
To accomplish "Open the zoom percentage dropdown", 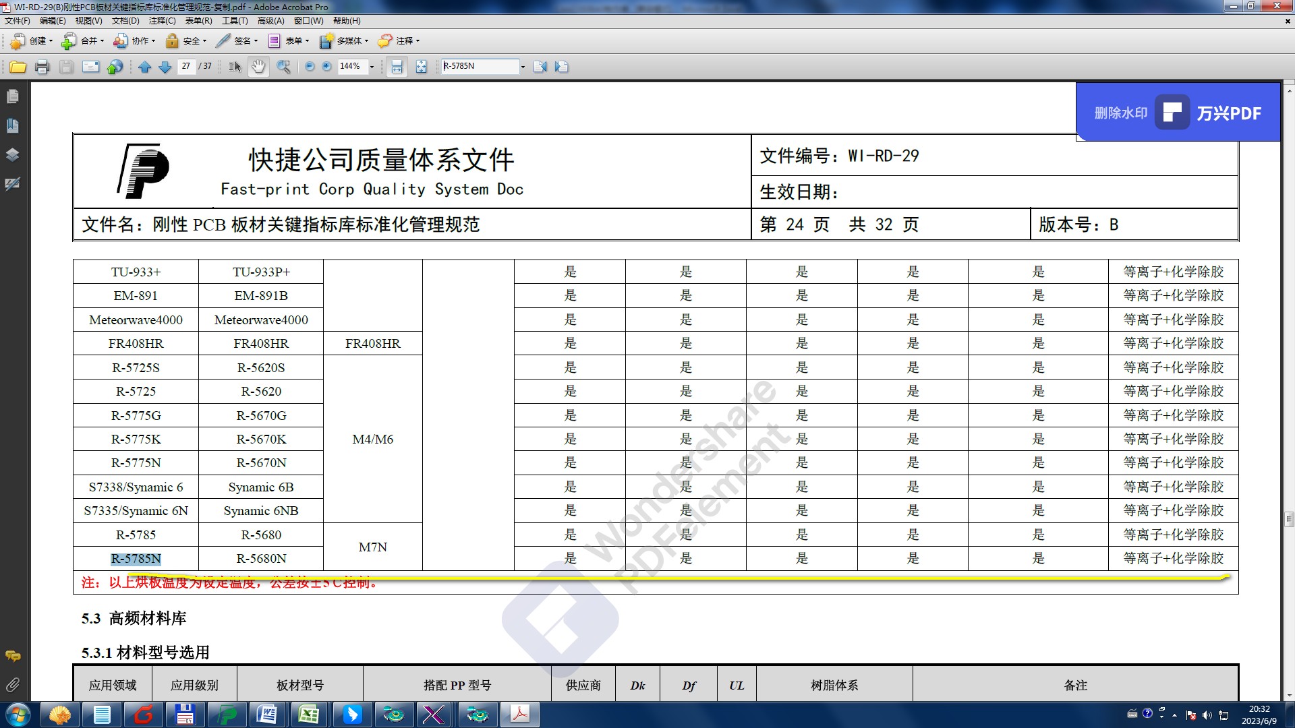I will (372, 67).
